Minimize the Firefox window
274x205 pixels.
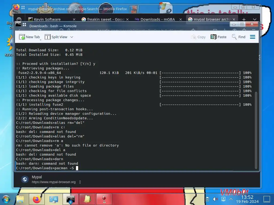pyautogui.click(x=235, y=7)
